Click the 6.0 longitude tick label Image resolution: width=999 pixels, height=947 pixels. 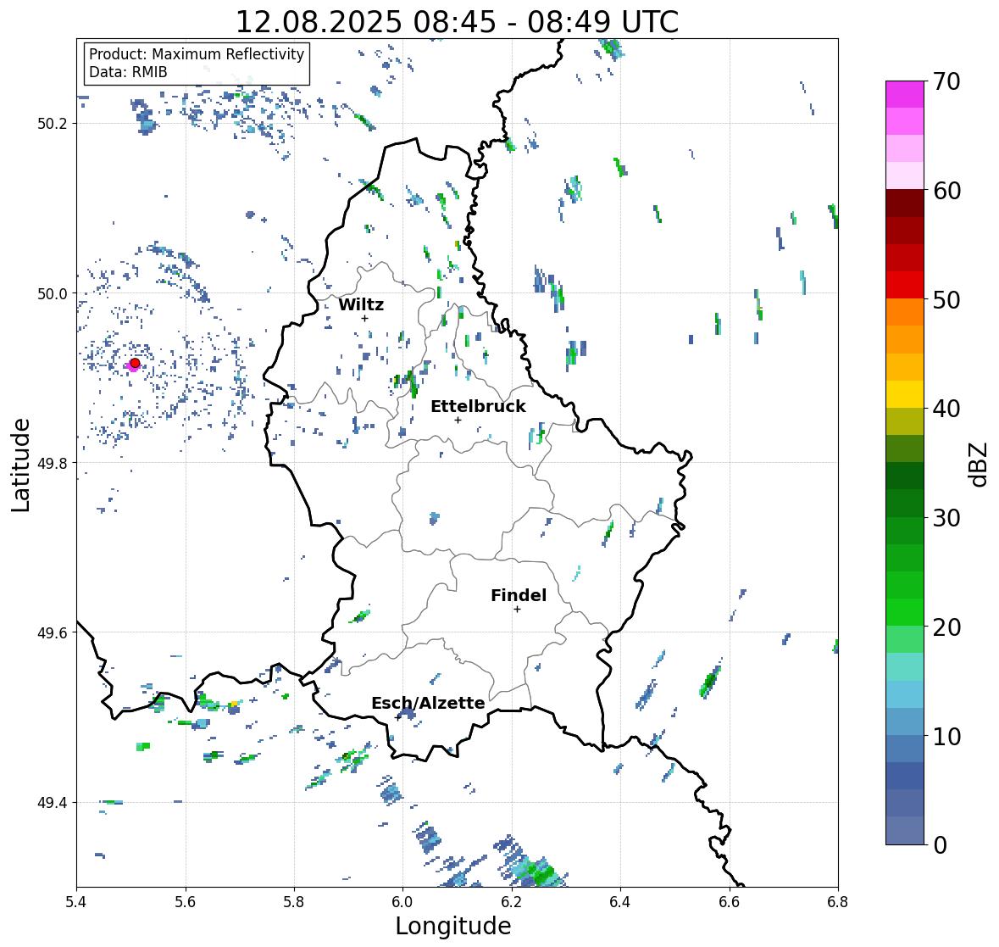[x=402, y=901]
